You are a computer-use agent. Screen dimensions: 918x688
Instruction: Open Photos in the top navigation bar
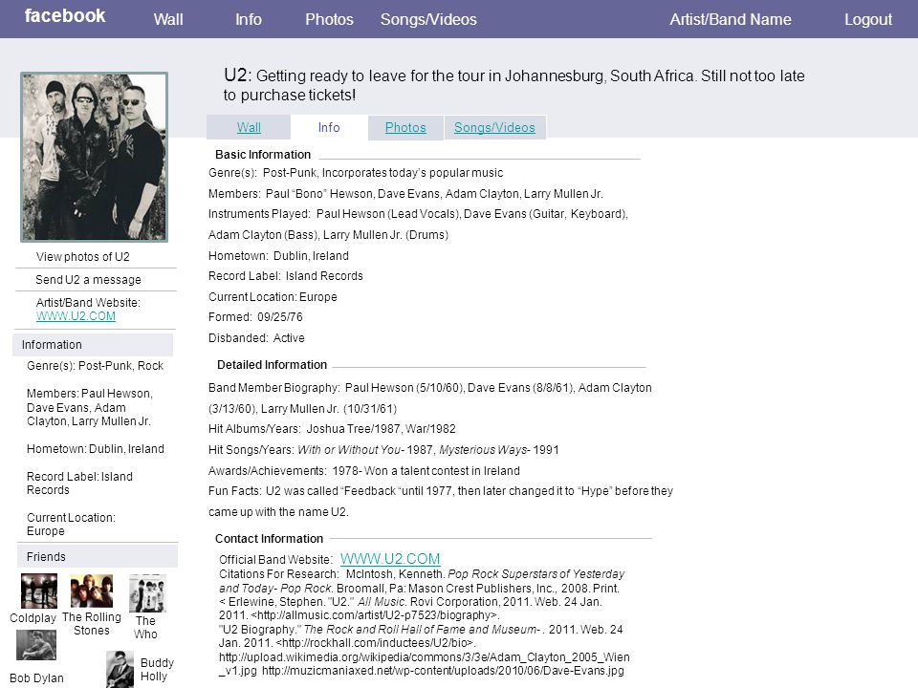(329, 19)
